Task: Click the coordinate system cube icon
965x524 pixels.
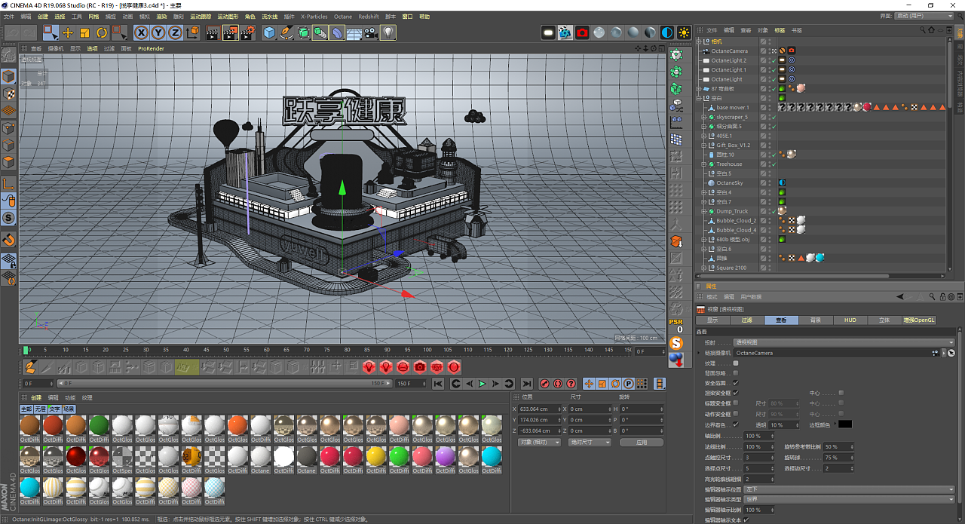Action: (x=193, y=32)
